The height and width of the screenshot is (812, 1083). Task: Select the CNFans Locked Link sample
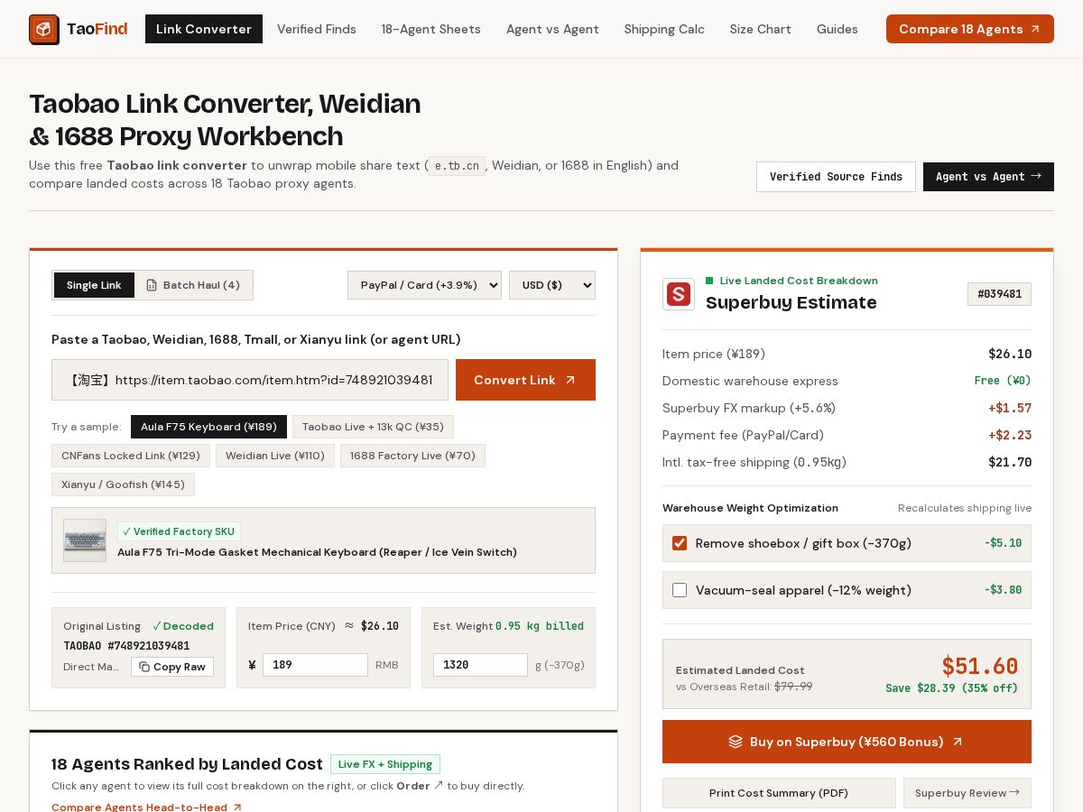131,456
